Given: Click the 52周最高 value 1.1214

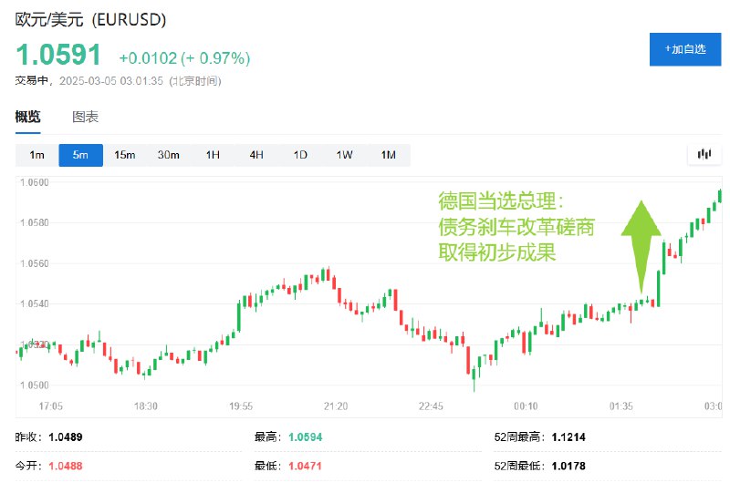Looking at the screenshot, I should (x=568, y=437).
